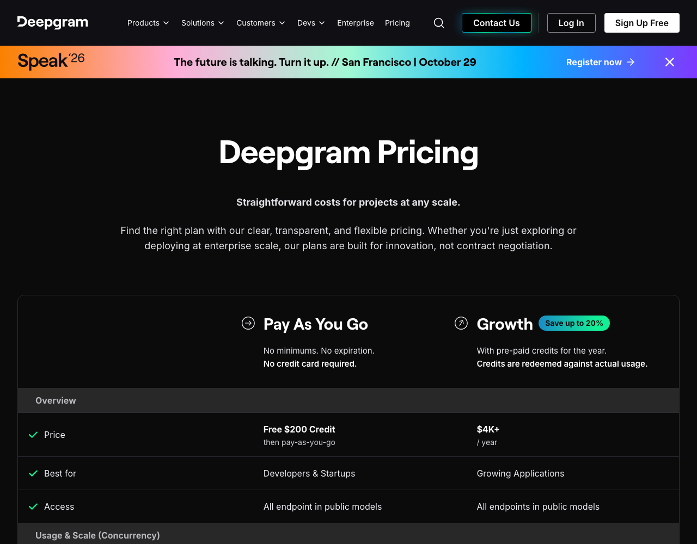Click the Deepgram Pricing title

[x=348, y=152]
